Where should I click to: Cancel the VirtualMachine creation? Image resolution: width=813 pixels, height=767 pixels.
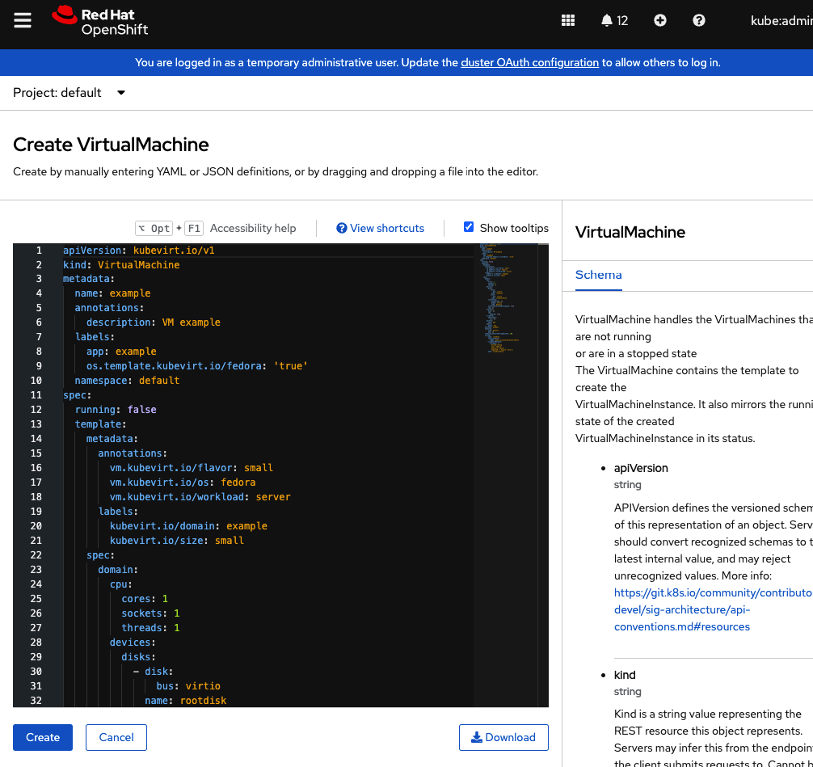tap(116, 737)
